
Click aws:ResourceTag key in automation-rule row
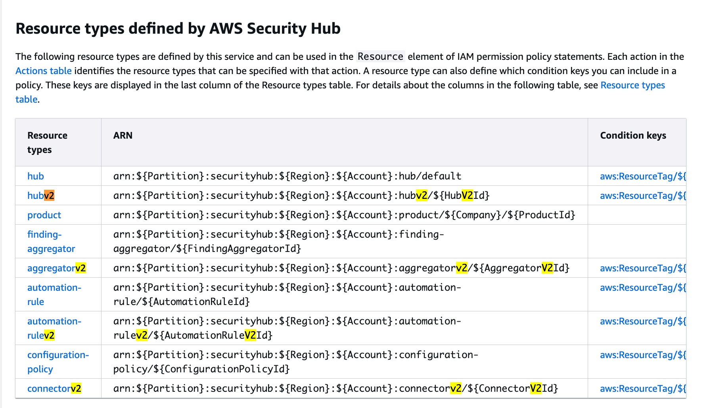(x=643, y=288)
